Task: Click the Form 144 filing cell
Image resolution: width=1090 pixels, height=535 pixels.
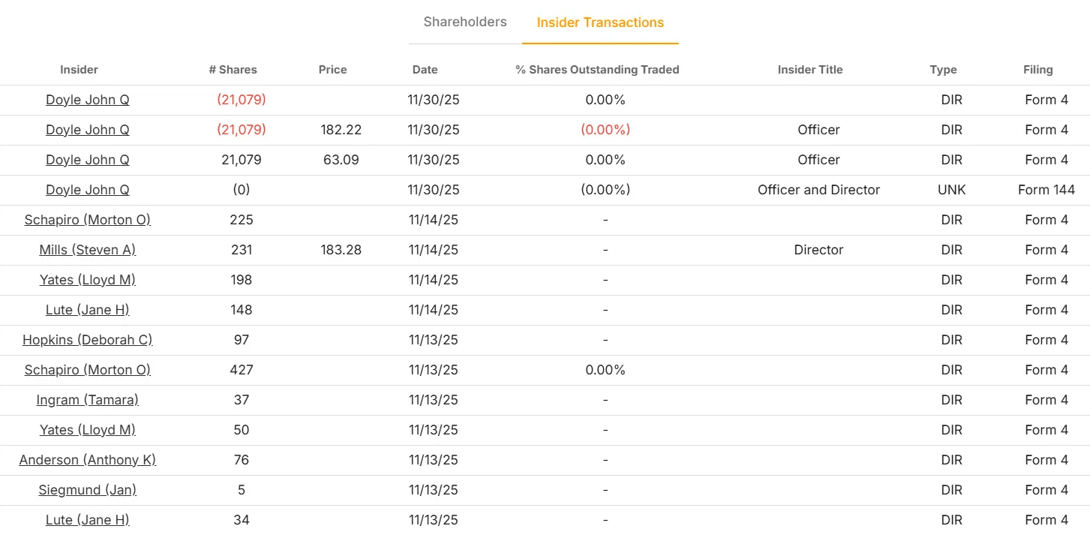Action: click(1046, 190)
